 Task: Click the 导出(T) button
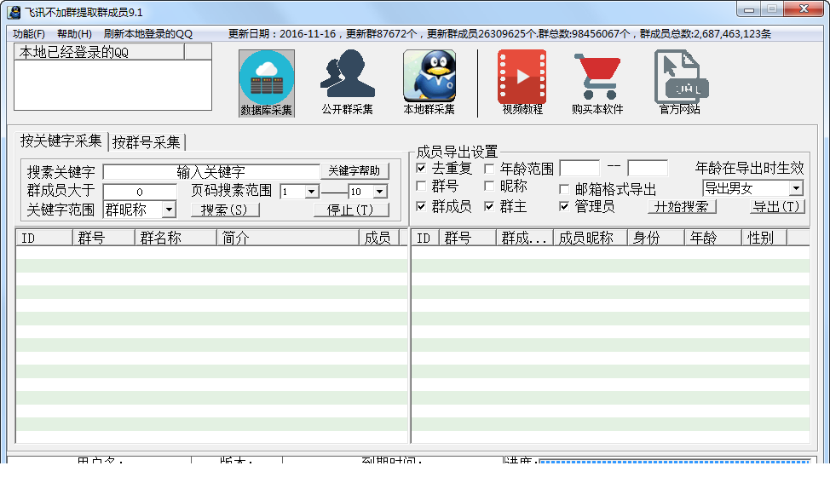776,206
